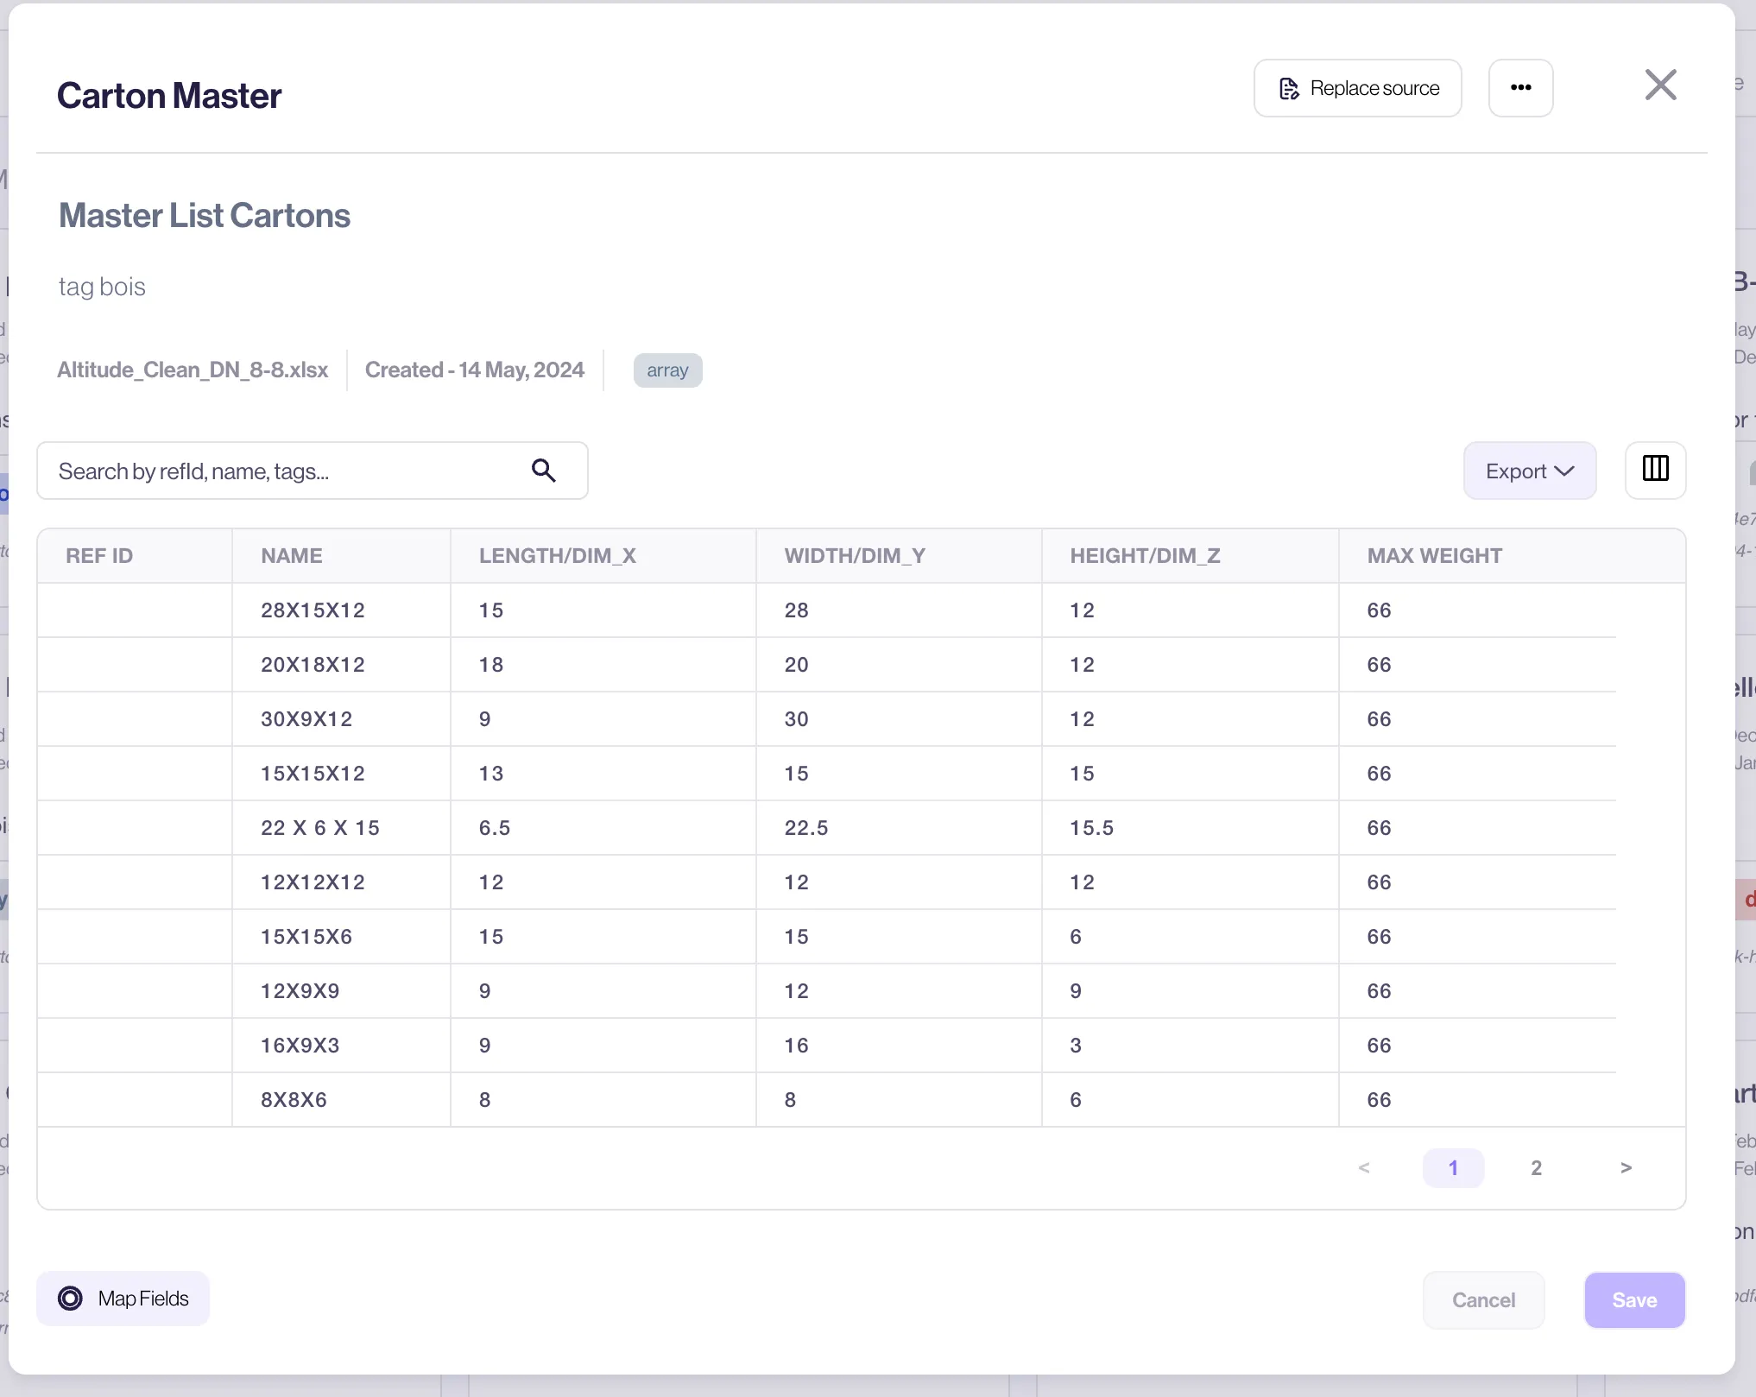
Task: Select the 30X9X12 carton name
Action: click(306, 719)
